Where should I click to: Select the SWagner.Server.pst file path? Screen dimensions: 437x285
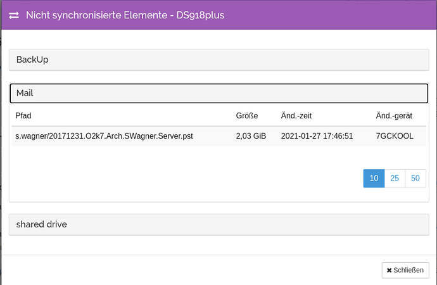pyautogui.click(x=104, y=136)
